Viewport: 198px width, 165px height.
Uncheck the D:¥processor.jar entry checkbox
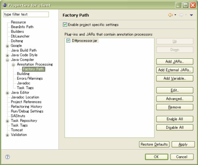68,40
